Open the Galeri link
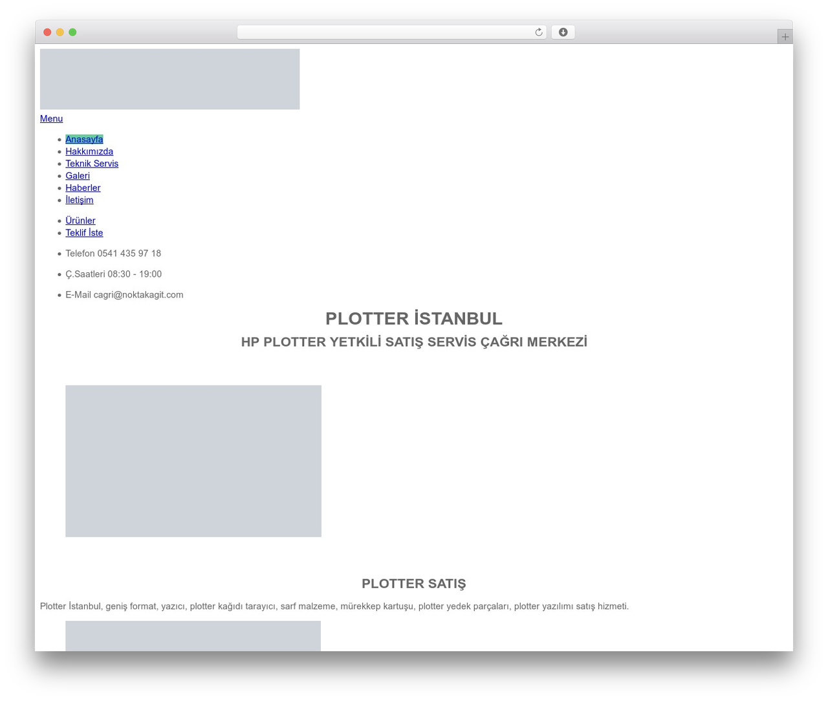The width and height of the screenshot is (828, 701). pyautogui.click(x=78, y=176)
